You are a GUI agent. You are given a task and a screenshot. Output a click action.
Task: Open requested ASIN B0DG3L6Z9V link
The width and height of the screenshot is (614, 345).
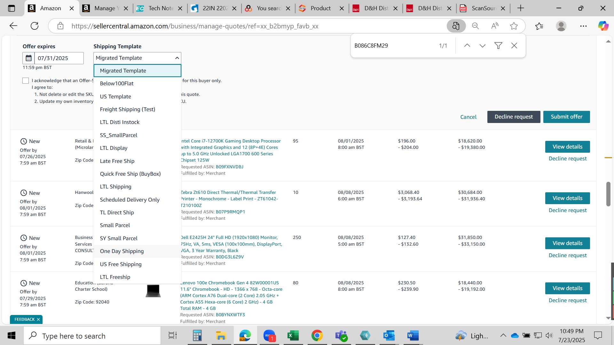[230, 257]
